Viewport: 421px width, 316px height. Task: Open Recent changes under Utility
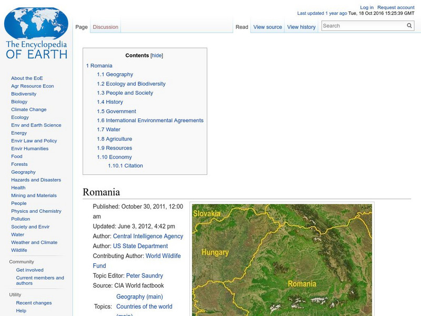pos(31,303)
